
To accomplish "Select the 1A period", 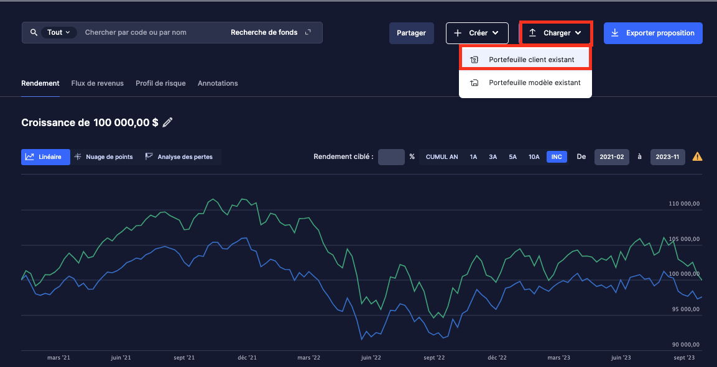I will pos(473,156).
